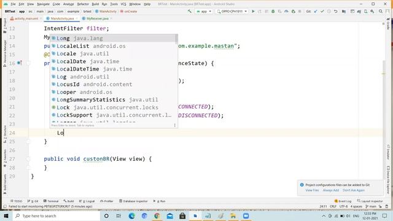Show hidden system tray icons chevron
Viewport: 393px width, 221px height.
(x=324, y=215)
